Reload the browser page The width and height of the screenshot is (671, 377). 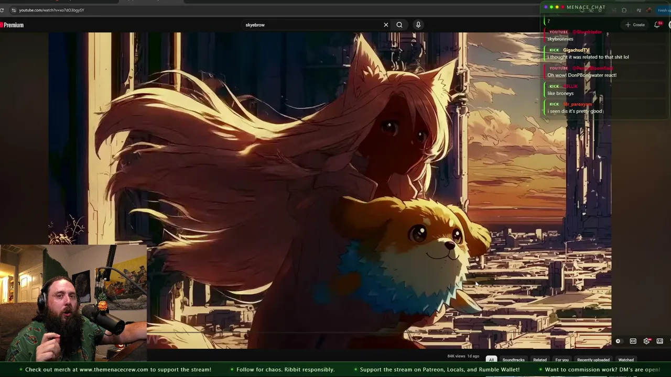click(2, 10)
